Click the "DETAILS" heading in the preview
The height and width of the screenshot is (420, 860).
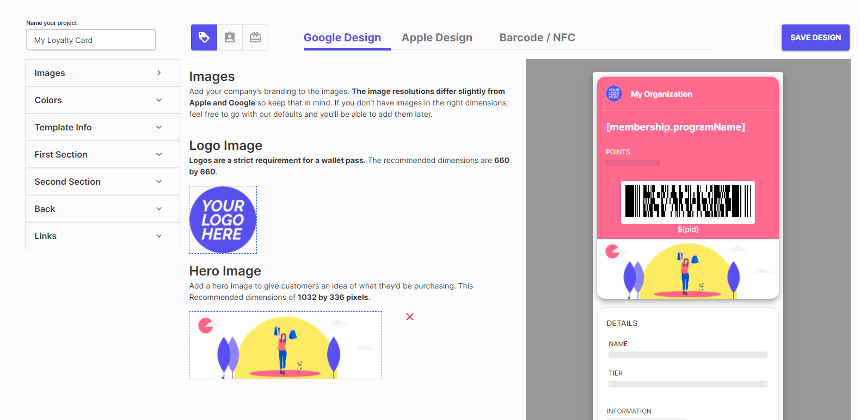click(622, 323)
